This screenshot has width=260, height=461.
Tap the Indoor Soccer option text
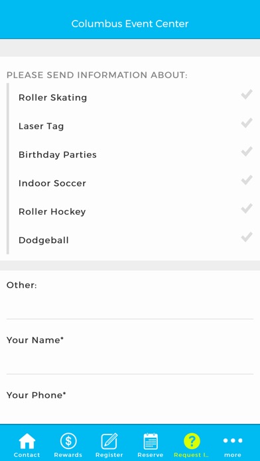[x=52, y=183]
